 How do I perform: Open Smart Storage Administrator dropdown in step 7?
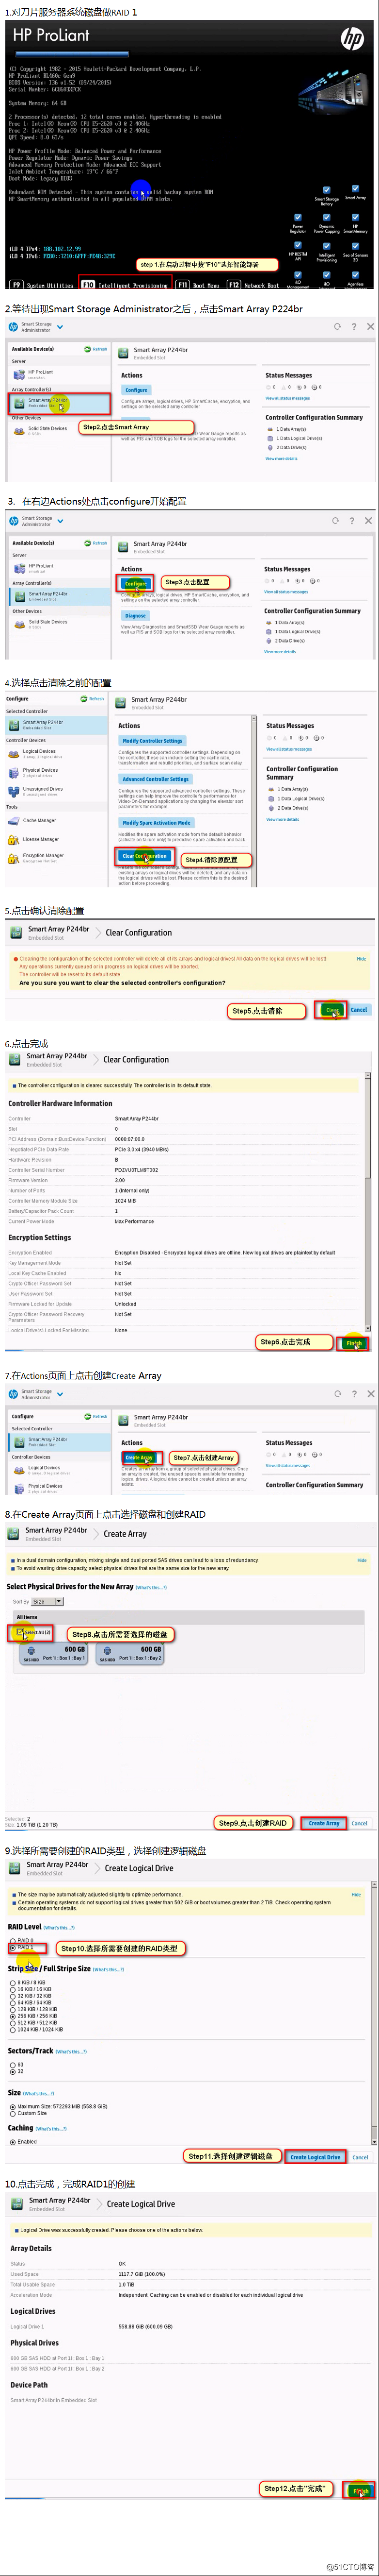pos(60,1394)
